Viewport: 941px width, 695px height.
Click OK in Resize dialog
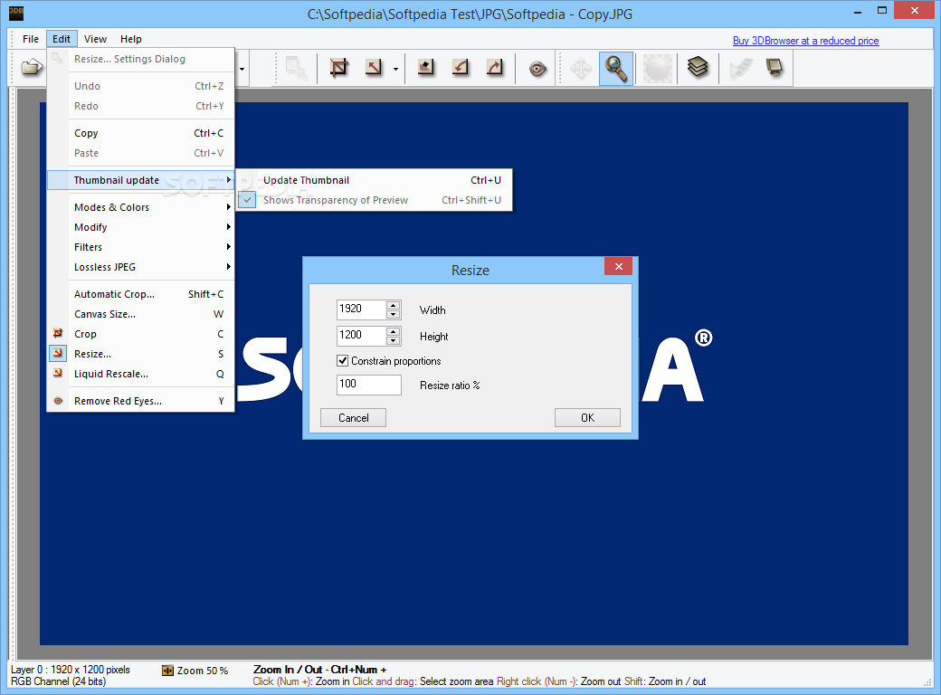tap(587, 418)
